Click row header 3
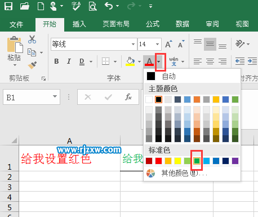This screenshot has height=217, width=258. pos(10,187)
